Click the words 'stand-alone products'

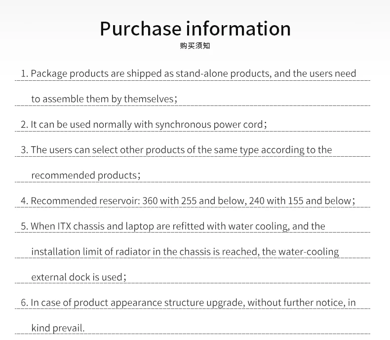[223, 74]
